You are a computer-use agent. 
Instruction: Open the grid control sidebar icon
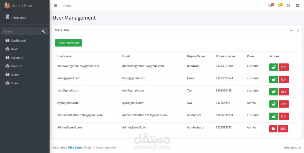pyautogui.click(x=298, y=5)
